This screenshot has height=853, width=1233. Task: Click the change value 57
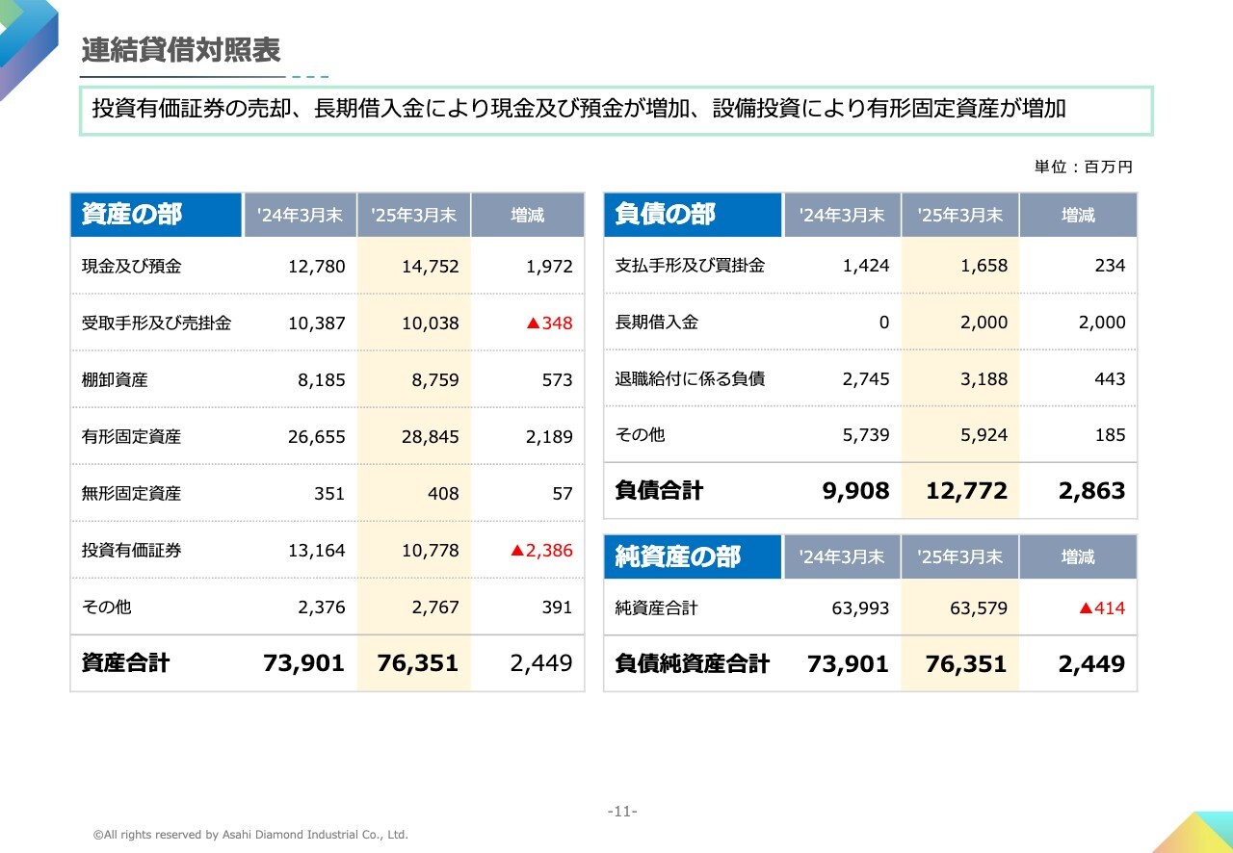point(563,494)
